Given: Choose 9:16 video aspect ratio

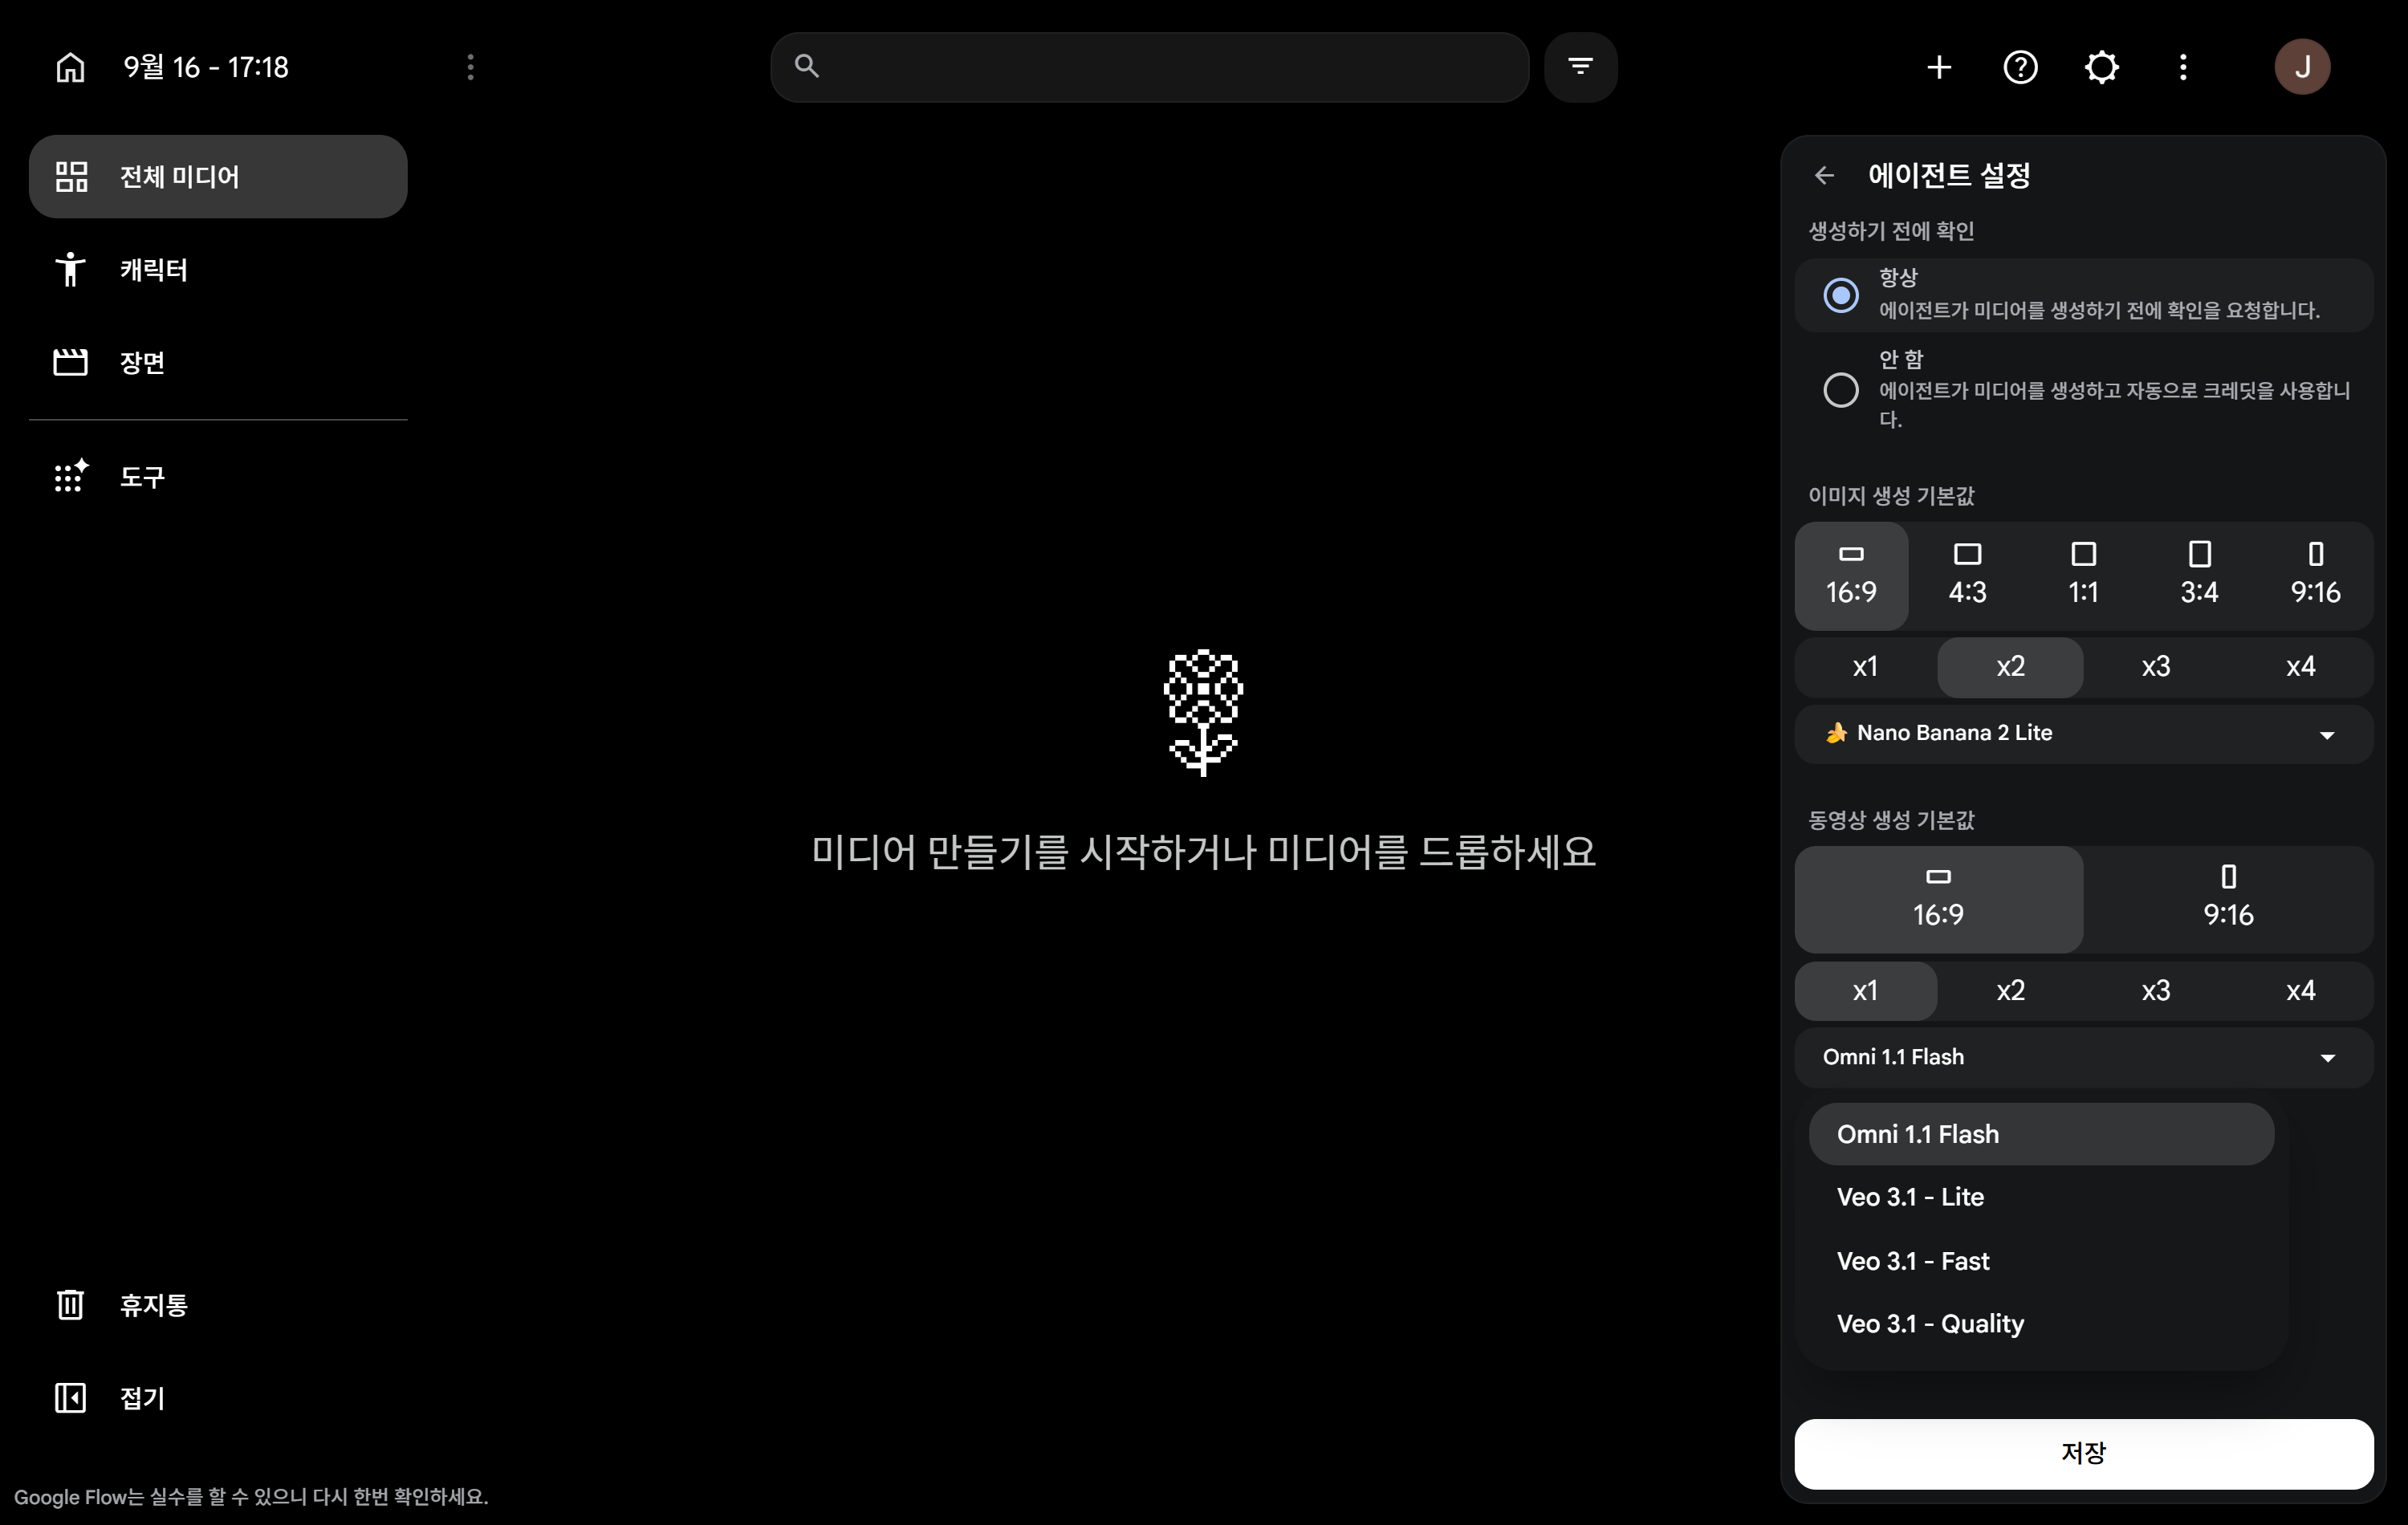Looking at the screenshot, I should pos(2228,899).
